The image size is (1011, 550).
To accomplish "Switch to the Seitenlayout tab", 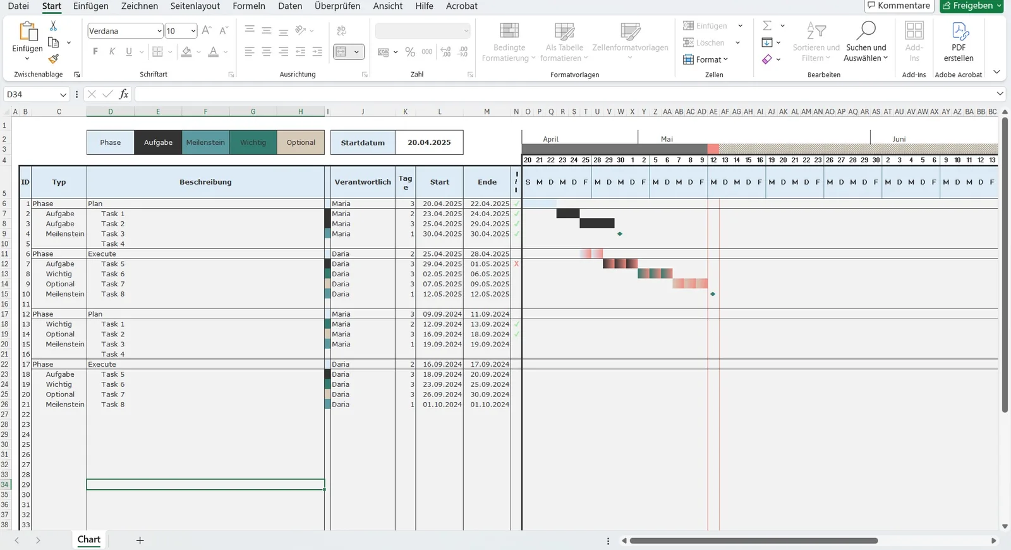I will point(195,6).
